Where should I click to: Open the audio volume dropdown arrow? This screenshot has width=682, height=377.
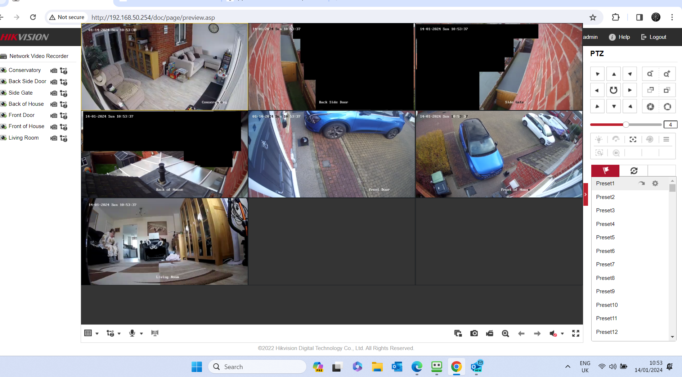562,333
